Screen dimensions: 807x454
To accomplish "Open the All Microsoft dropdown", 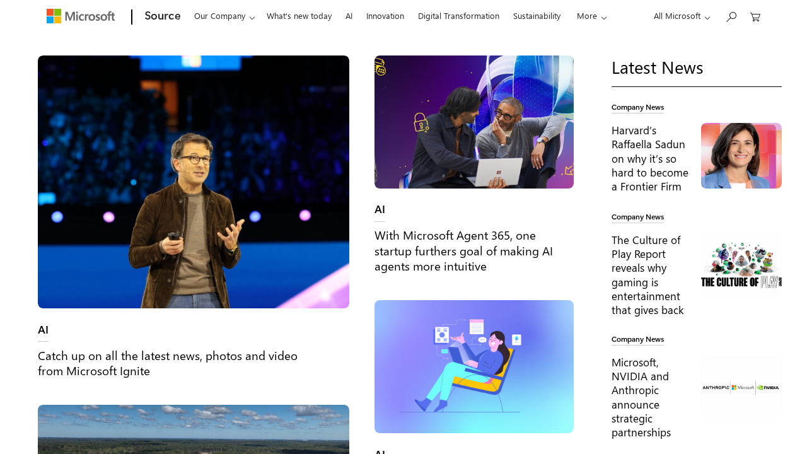I will (680, 16).
